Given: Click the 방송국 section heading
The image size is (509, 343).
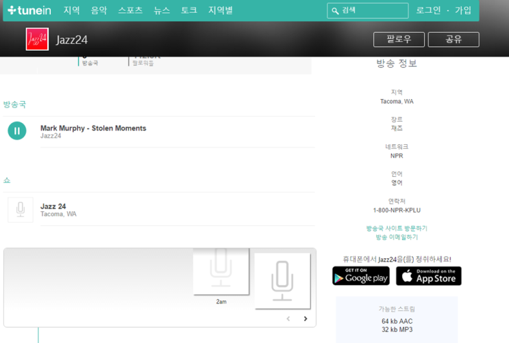Looking at the screenshot, I should [14, 105].
